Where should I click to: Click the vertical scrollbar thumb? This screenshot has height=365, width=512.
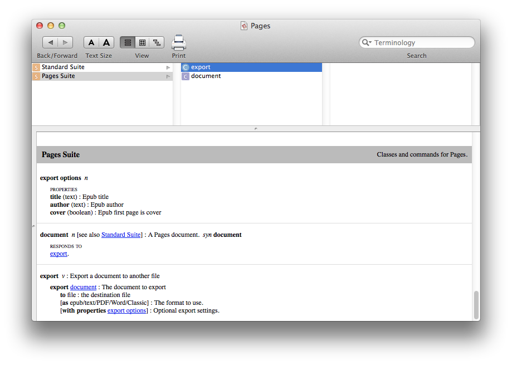pos(476,305)
